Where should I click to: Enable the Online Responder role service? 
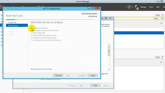pos(31,33)
